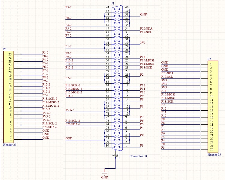Image resolution: width=225 pixels, height=180 pixels.
Task: Click the 3V3 net label at J1 pin 30
Action: pyautogui.click(x=143, y=43)
